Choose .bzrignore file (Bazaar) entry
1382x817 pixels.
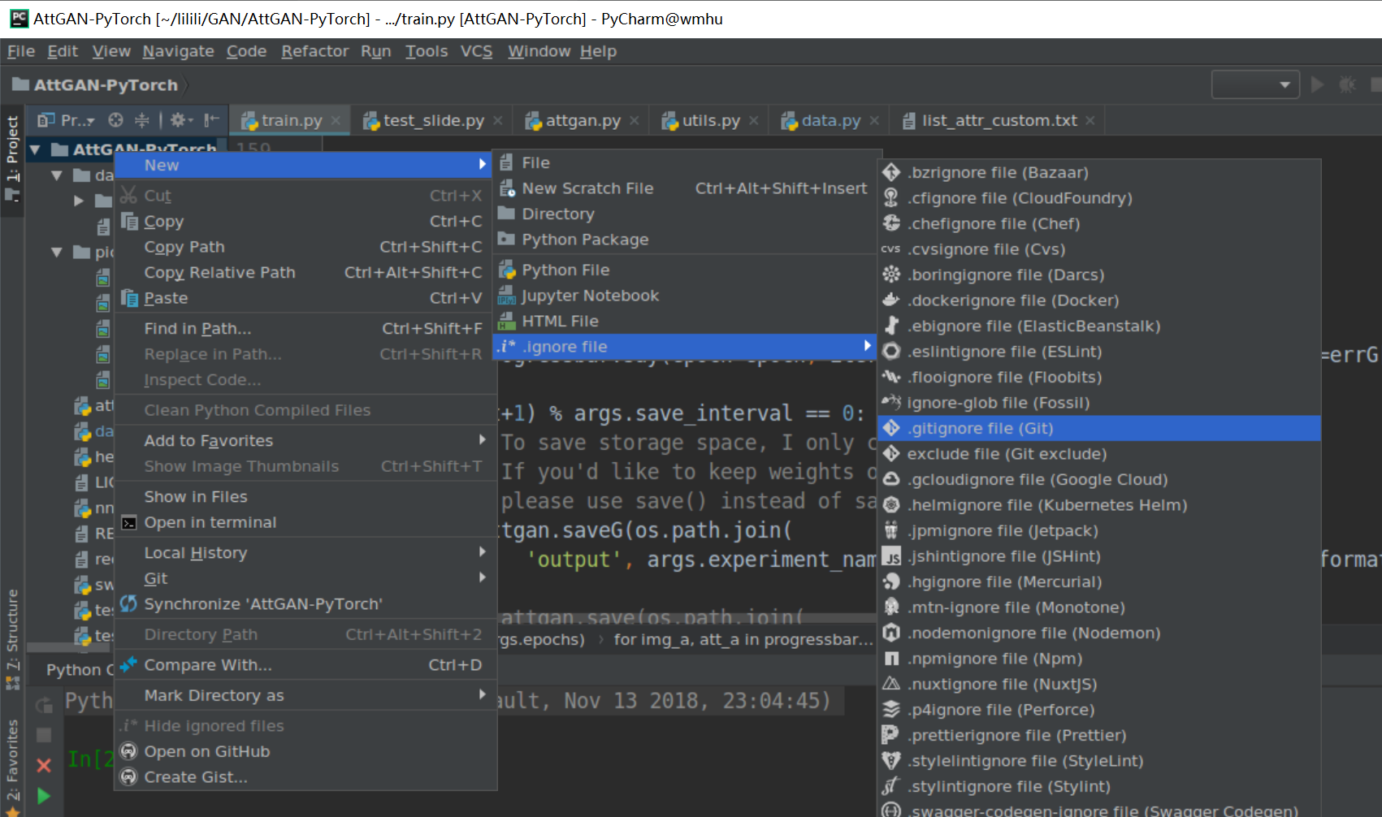point(1099,172)
